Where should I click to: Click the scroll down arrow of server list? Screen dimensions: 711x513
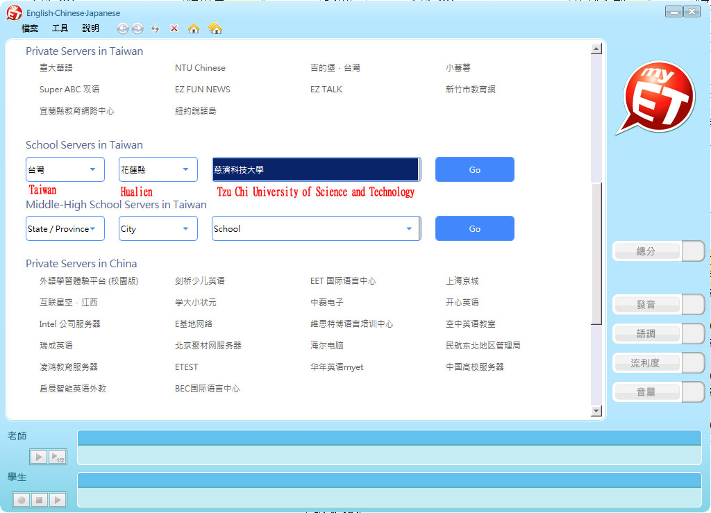[596, 411]
